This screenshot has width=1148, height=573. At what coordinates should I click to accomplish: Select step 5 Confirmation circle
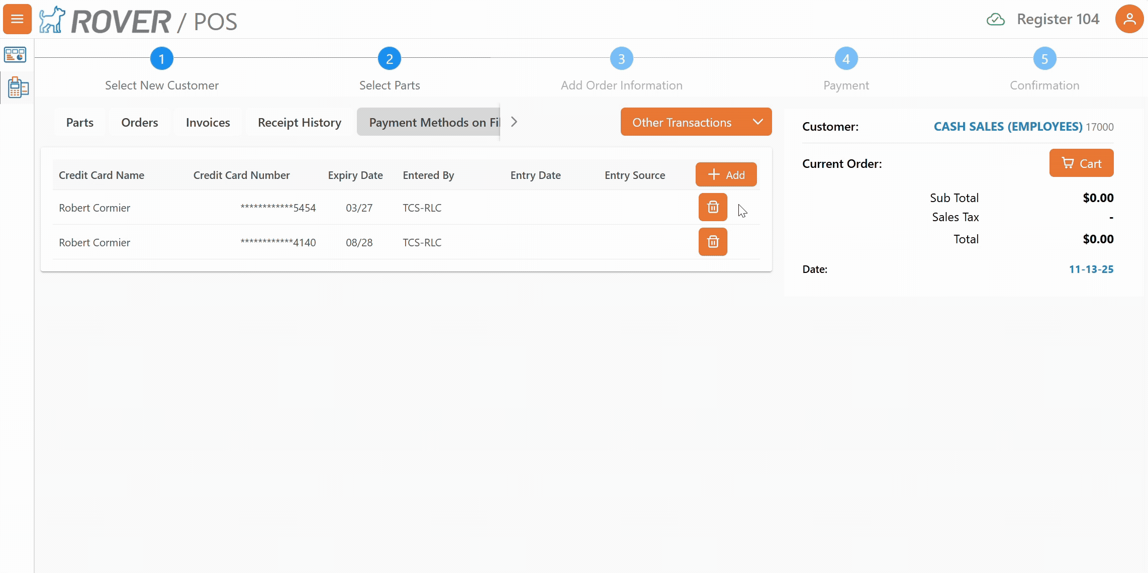[x=1044, y=58]
